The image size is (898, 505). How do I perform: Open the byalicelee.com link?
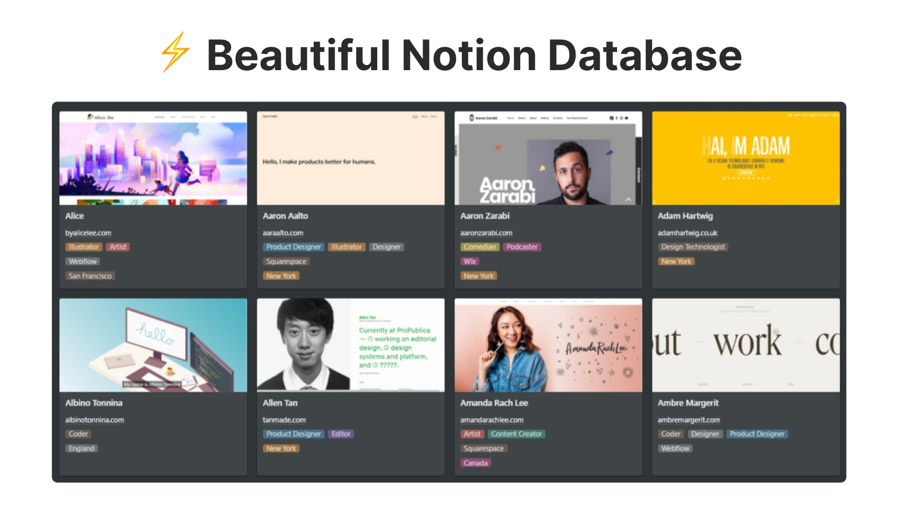88,232
